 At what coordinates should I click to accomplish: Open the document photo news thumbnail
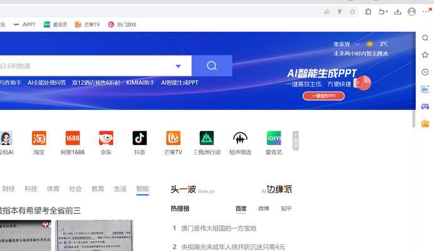(94, 235)
